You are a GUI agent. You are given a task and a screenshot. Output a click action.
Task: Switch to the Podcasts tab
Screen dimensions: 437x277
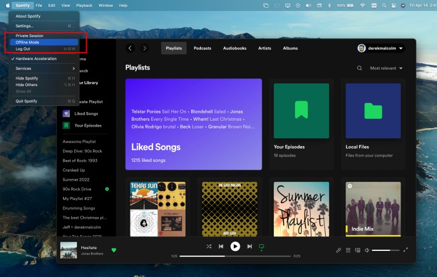[202, 48]
